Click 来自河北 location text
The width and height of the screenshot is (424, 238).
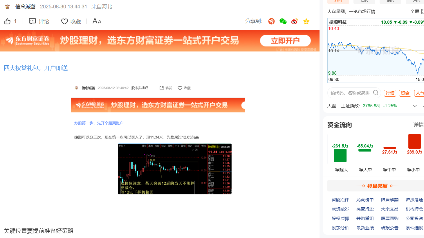coord(102,7)
